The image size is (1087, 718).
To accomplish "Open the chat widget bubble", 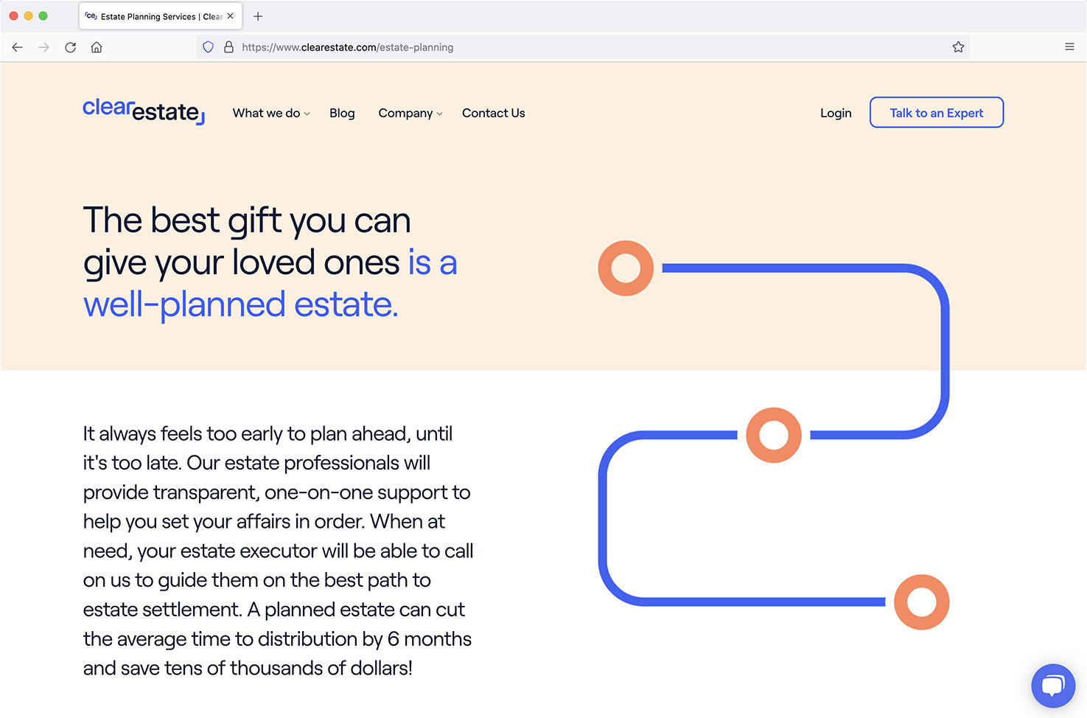I will 1053,686.
